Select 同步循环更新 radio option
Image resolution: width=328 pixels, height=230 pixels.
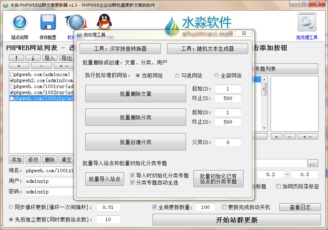[11, 207]
